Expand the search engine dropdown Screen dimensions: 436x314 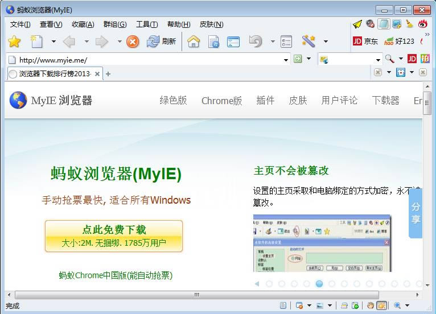point(378,60)
